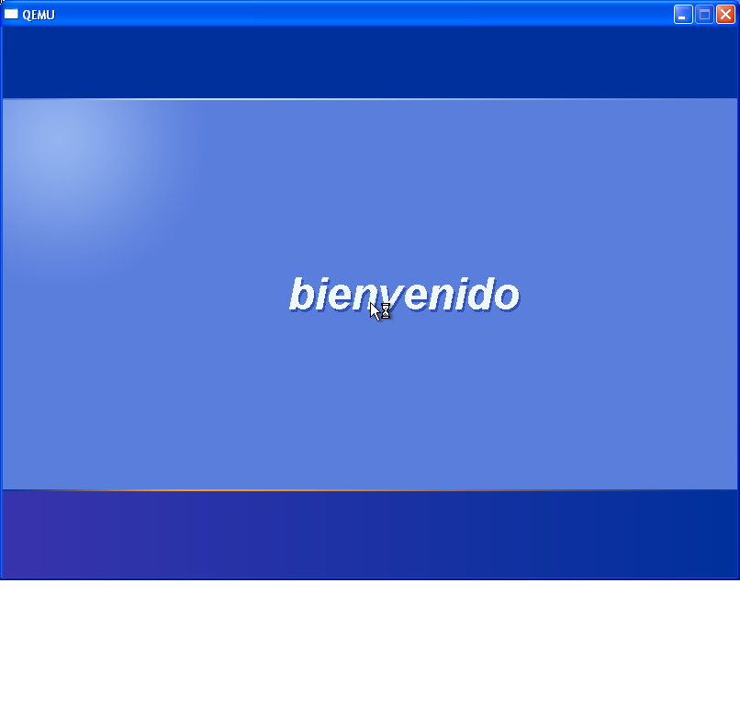Click the QEMU title text

[38, 15]
